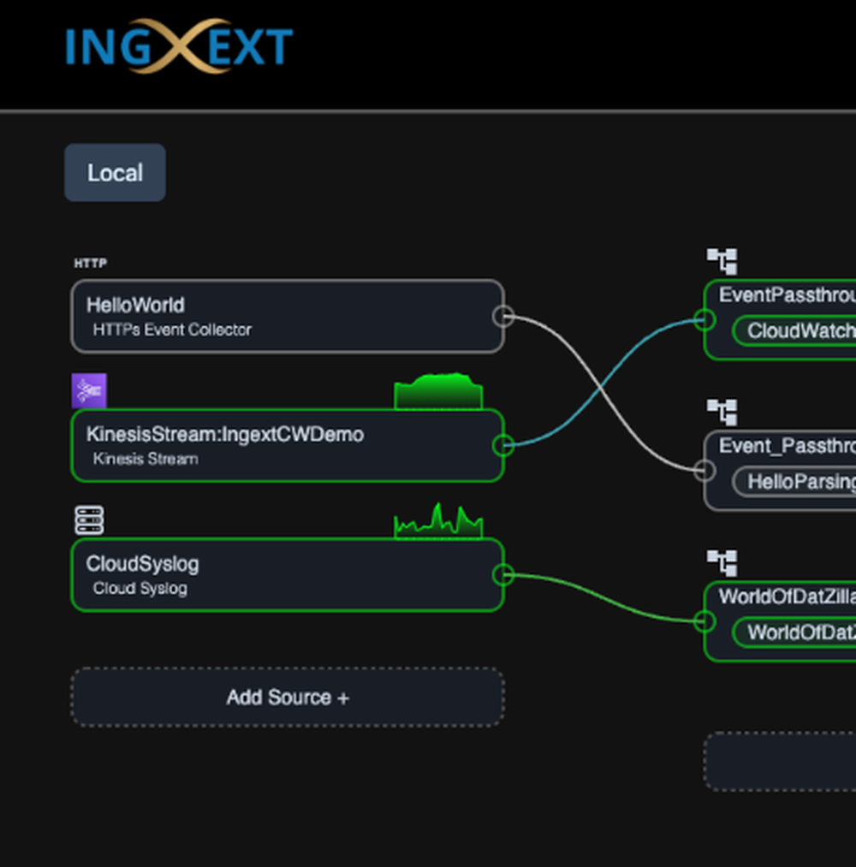Select the WorldOfDat pill in WorldOfDatZilla node
Image resolution: width=856 pixels, height=867 pixels.
pos(794,632)
